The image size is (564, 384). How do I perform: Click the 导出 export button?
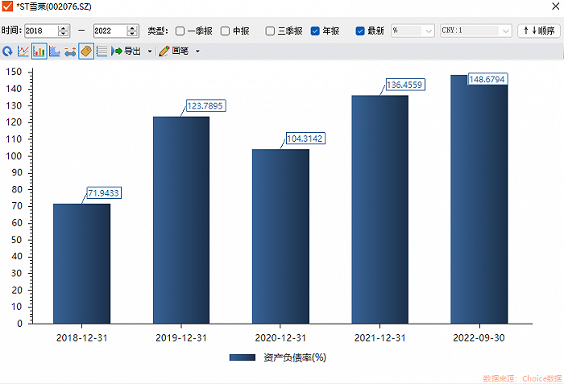126,51
